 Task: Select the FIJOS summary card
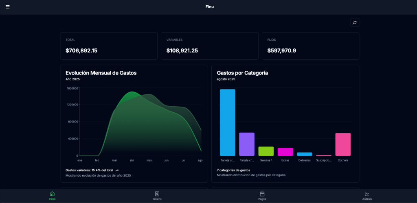point(310,46)
